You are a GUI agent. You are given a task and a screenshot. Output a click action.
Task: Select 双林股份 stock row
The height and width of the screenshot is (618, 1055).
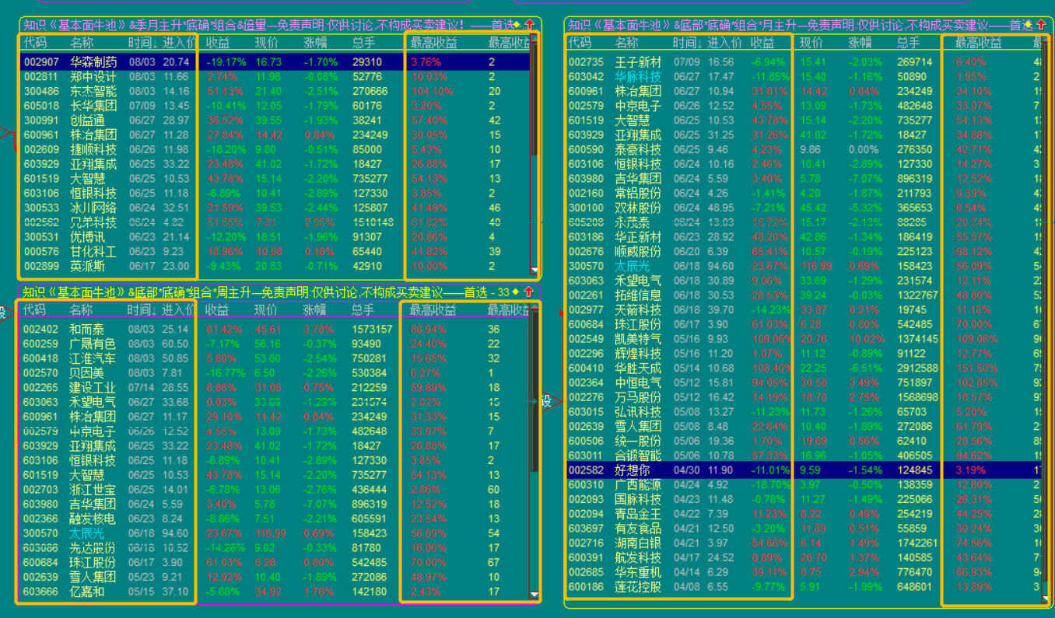[804, 208]
